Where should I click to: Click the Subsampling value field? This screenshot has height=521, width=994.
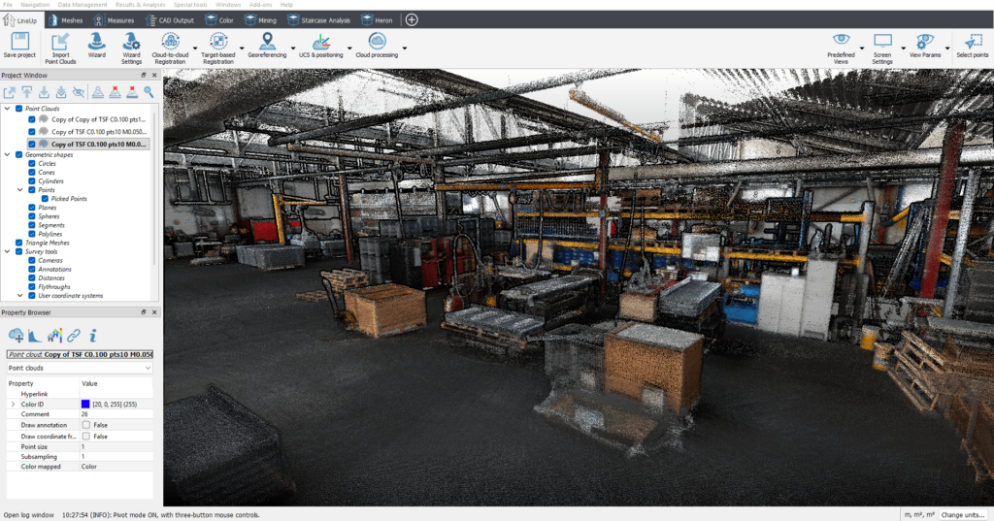(x=116, y=456)
